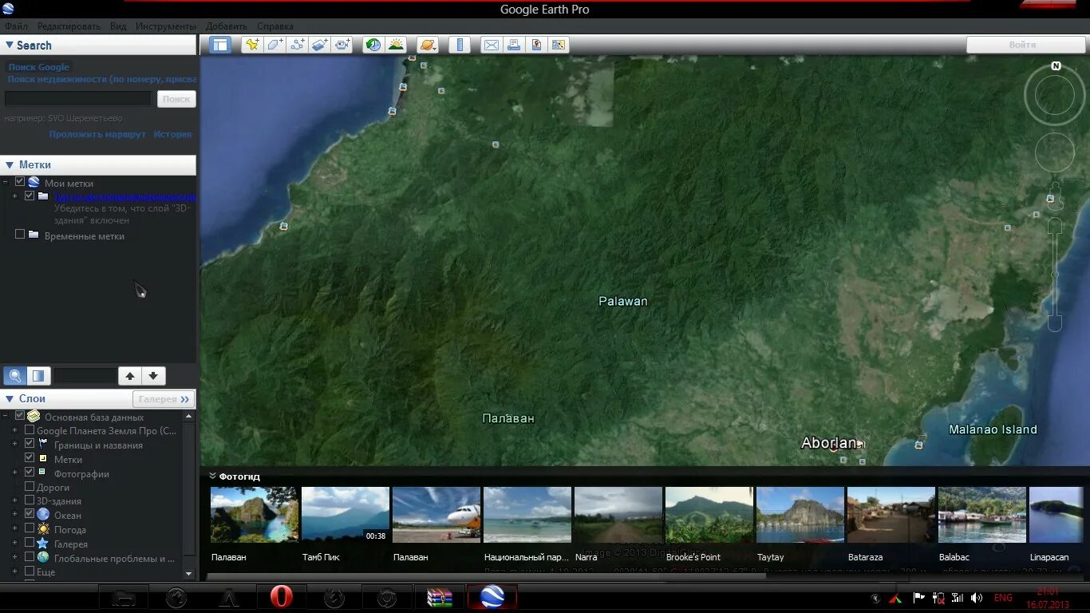
Task: Open the Редактировать menu
Action: (x=69, y=26)
